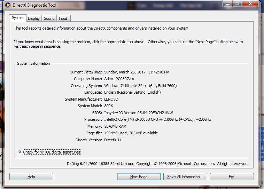Toggle Check for WHQL digital signatures checkbox
This screenshot has height=189, width=264.
20,152
